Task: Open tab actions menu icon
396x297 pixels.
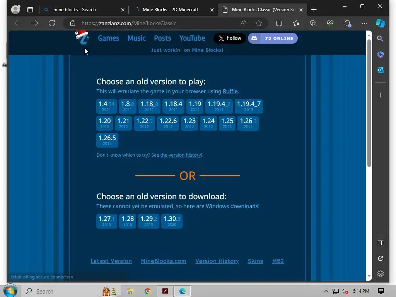Action: click(x=30, y=10)
